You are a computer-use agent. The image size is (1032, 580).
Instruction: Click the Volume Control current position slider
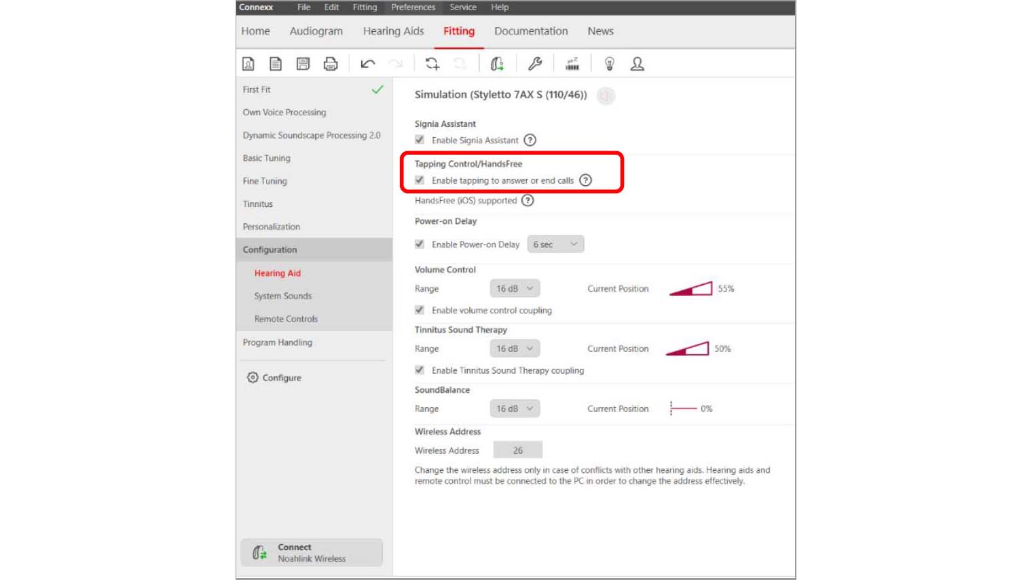(x=690, y=289)
